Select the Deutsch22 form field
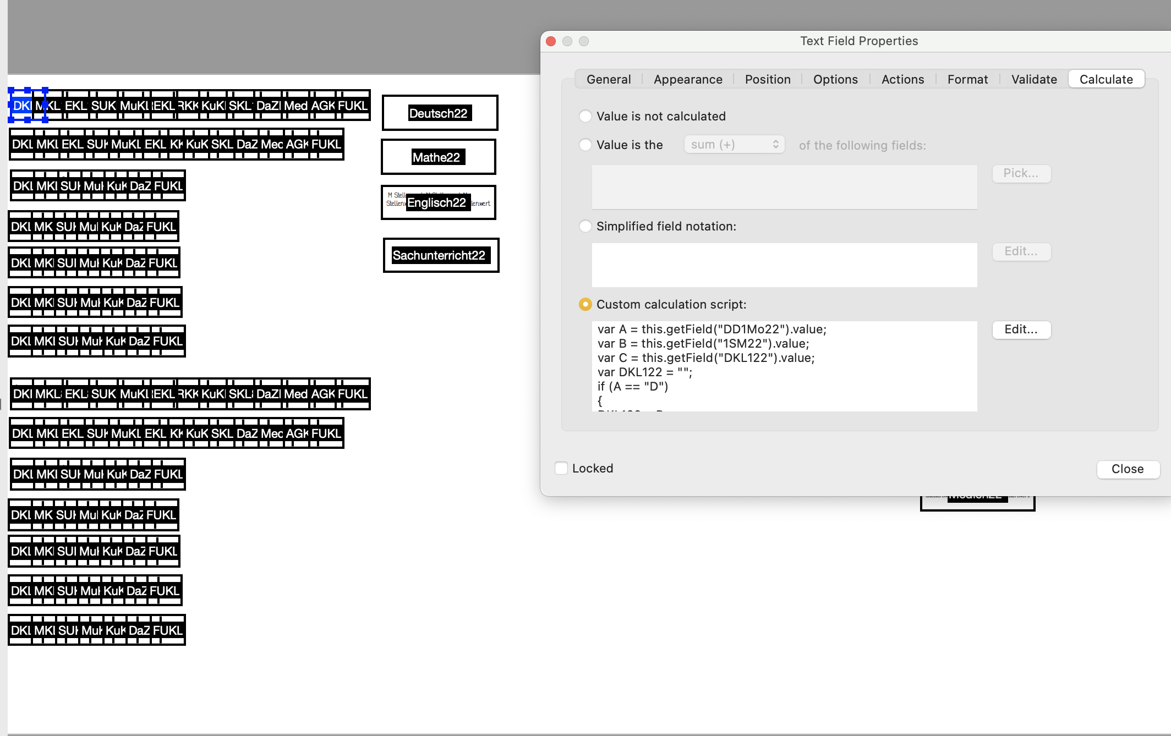1171x736 pixels. tap(439, 113)
